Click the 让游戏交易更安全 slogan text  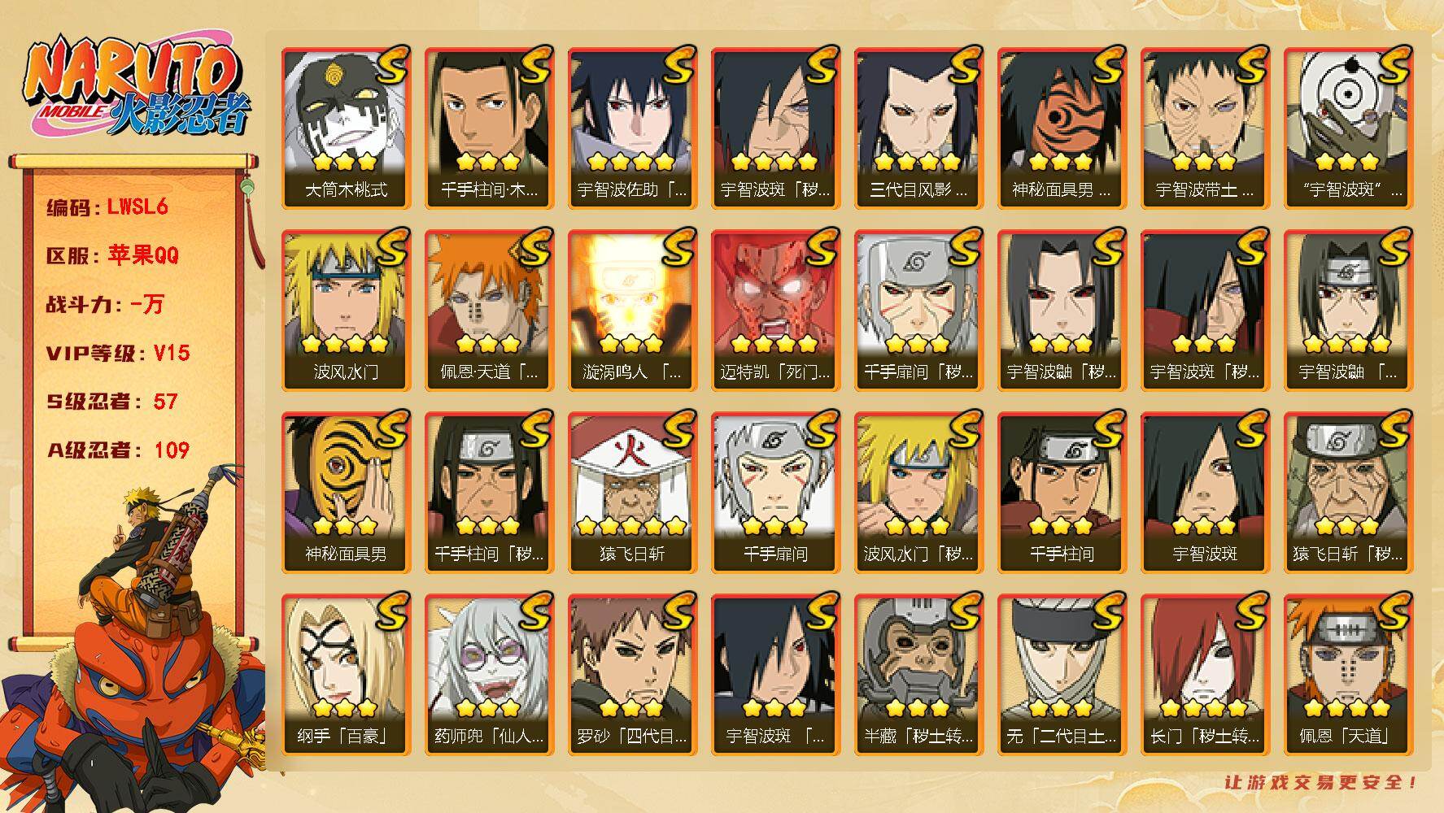(1322, 783)
